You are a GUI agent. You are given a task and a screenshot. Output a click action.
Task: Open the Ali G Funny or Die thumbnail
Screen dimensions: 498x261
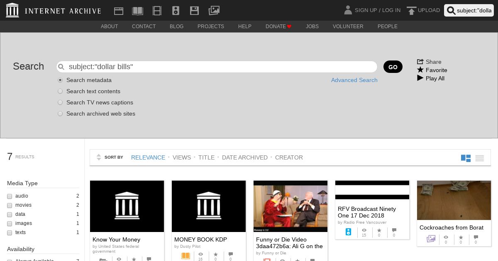coord(290,206)
